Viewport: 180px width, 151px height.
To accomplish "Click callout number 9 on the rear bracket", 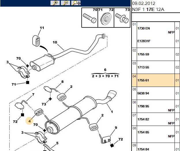I will pos(116,128).
